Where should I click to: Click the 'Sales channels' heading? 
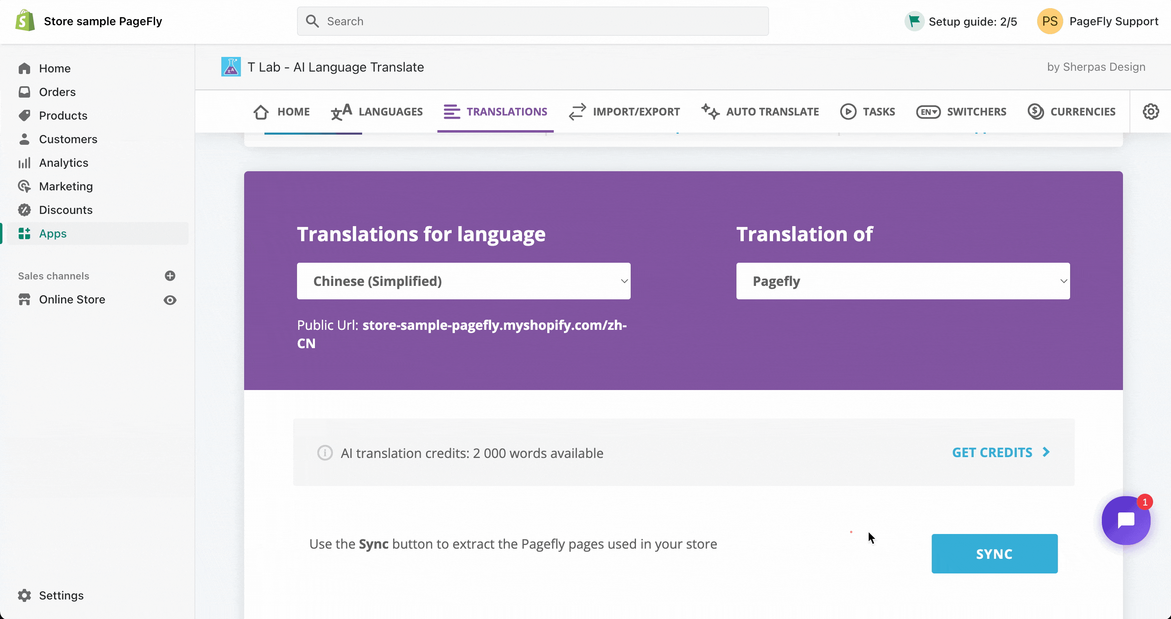tap(54, 276)
